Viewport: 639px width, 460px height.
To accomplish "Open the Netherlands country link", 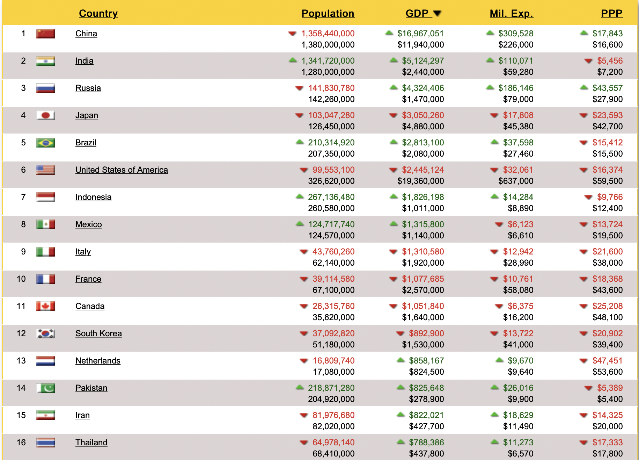I will (98, 361).
